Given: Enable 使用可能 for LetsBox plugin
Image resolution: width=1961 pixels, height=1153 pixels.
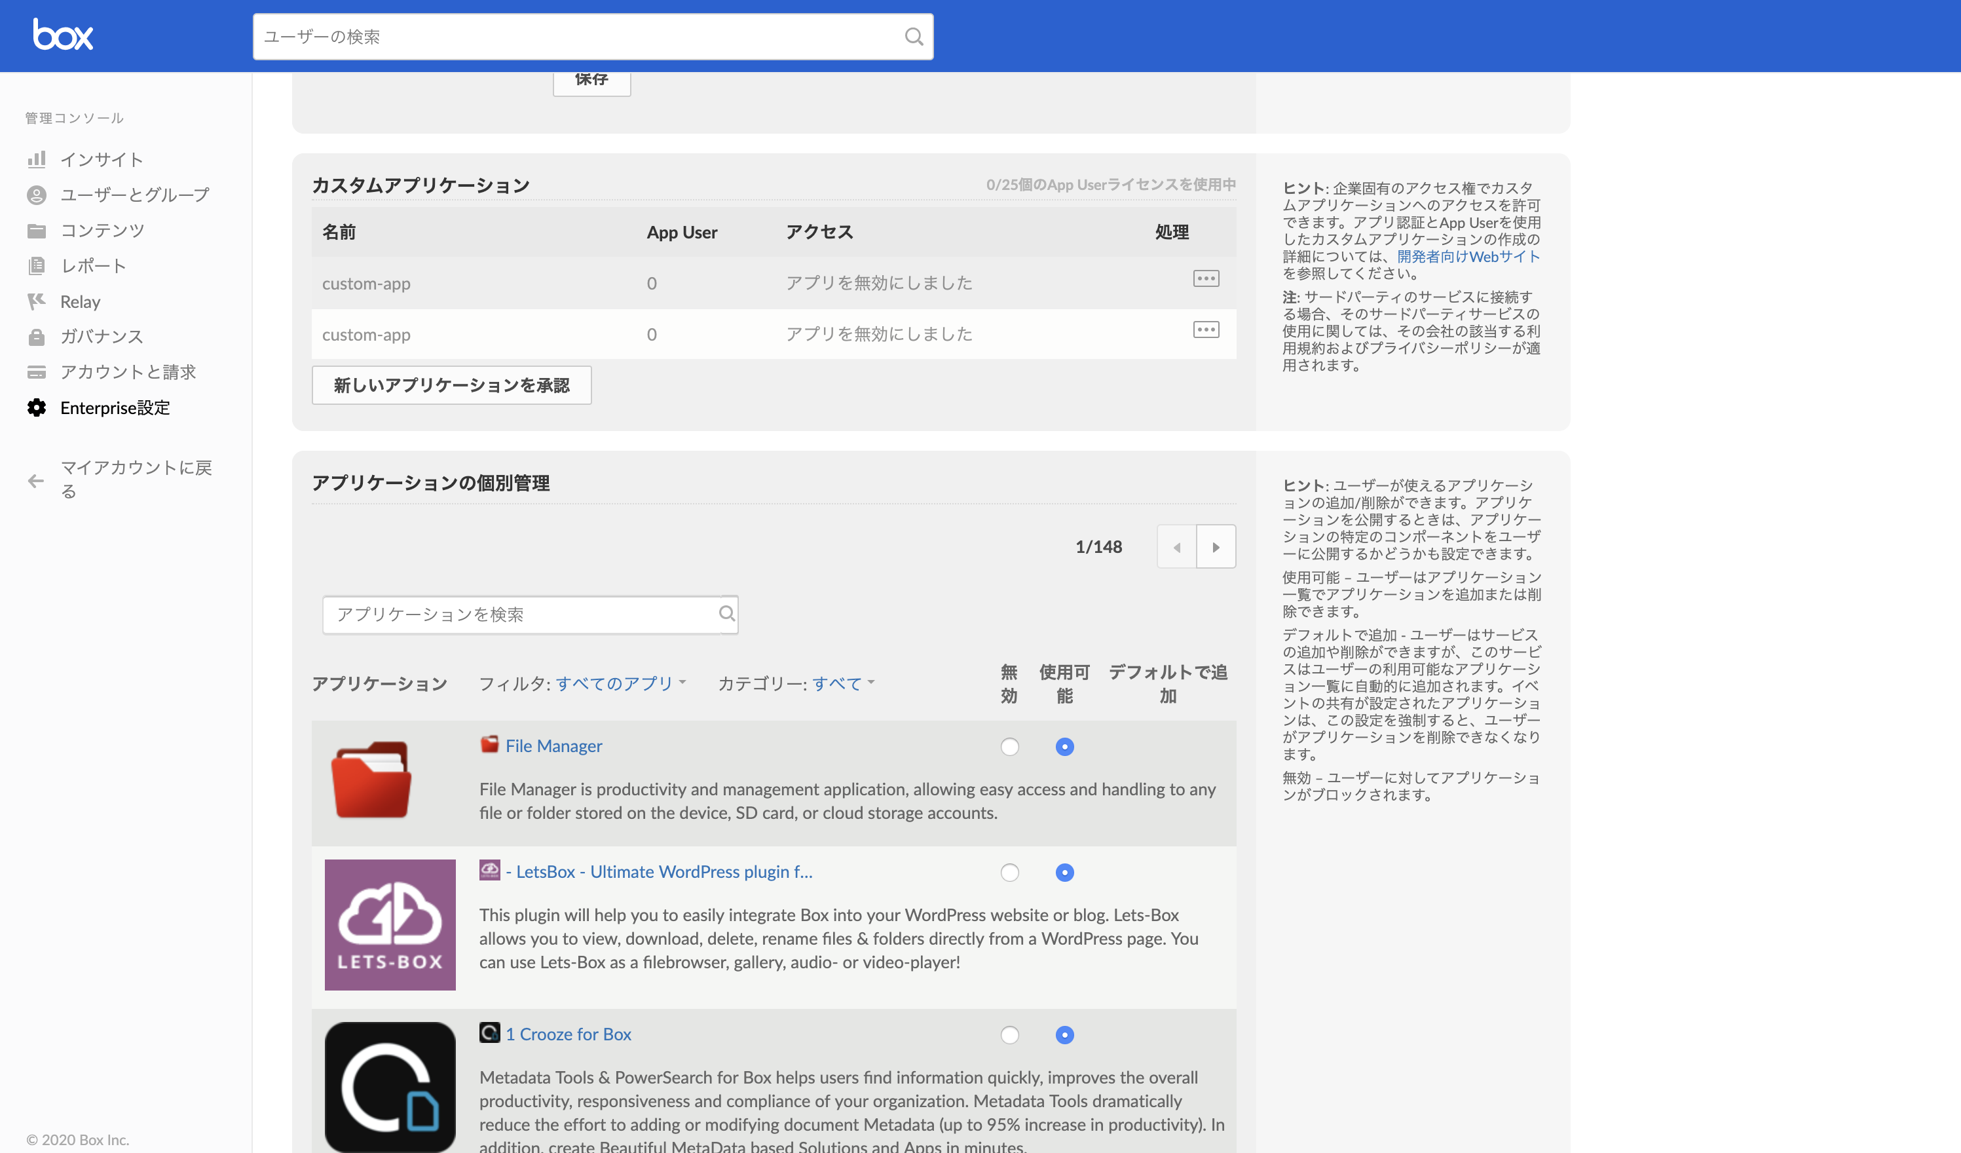Looking at the screenshot, I should pos(1064,873).
